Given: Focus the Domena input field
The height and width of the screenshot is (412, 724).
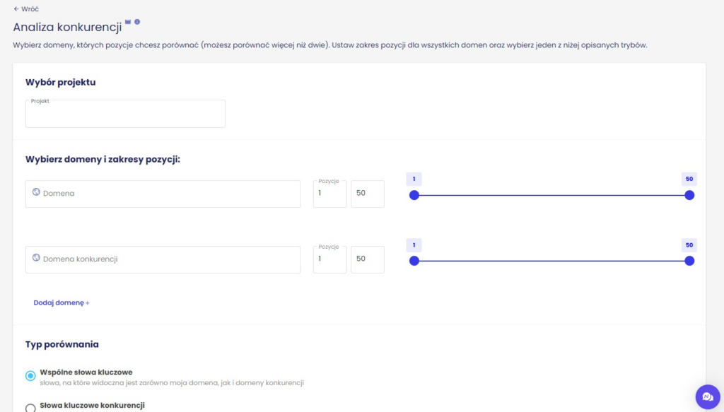Looking at the screenshot, I should pyautogui.click(x=170, y=194).
